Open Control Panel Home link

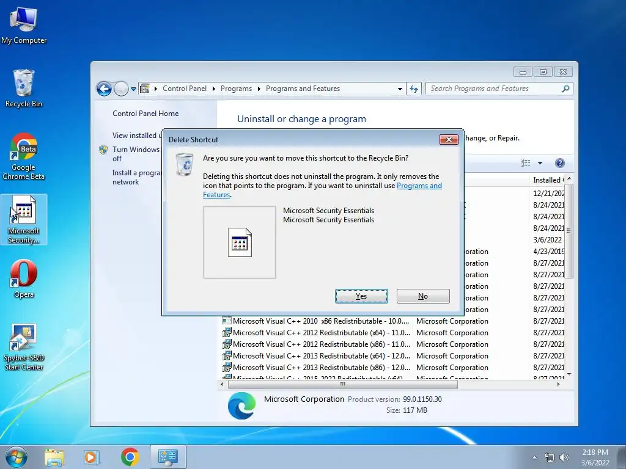coord(145,113)
